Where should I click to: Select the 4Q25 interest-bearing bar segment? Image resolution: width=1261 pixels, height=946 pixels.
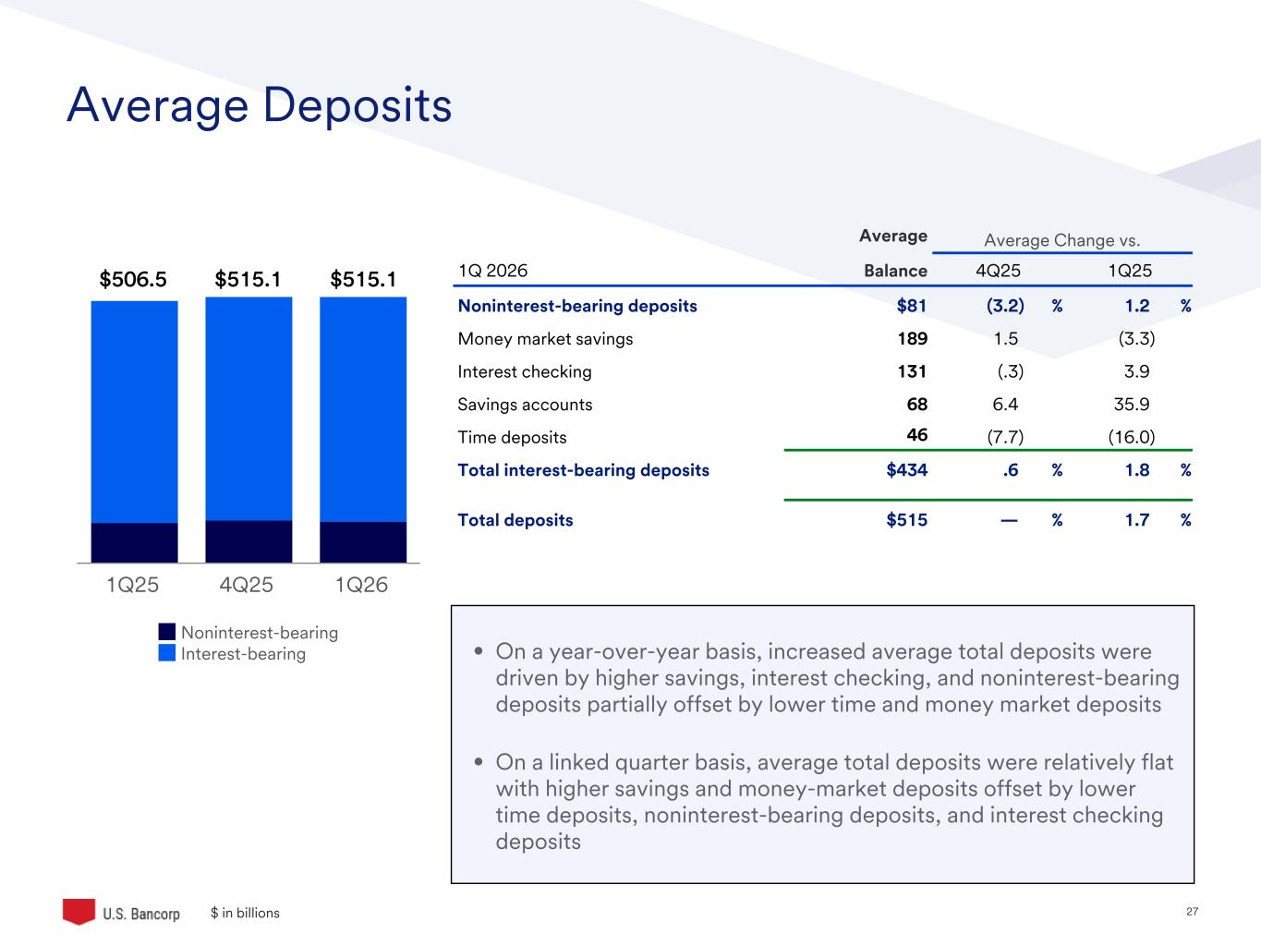pos(249,408)
